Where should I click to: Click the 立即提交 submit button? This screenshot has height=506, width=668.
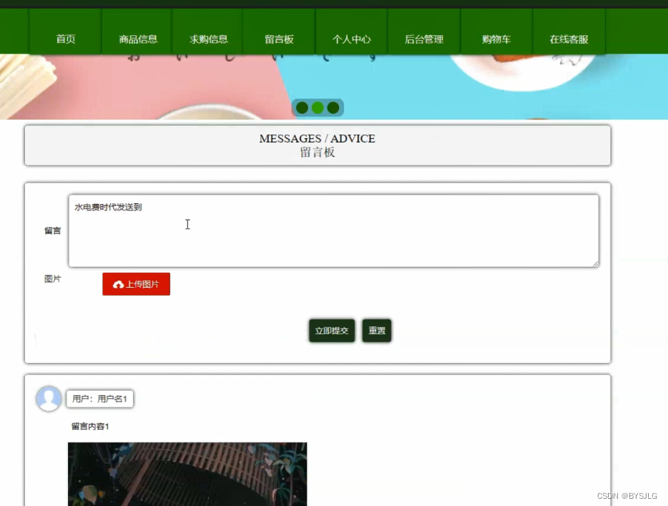point(331,331)
